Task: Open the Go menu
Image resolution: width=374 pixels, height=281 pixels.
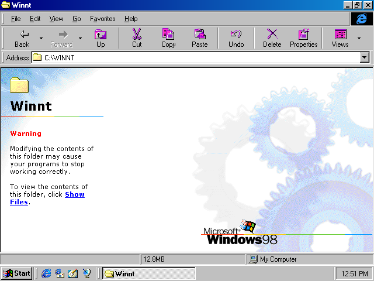Action: (x=77, y=19)
